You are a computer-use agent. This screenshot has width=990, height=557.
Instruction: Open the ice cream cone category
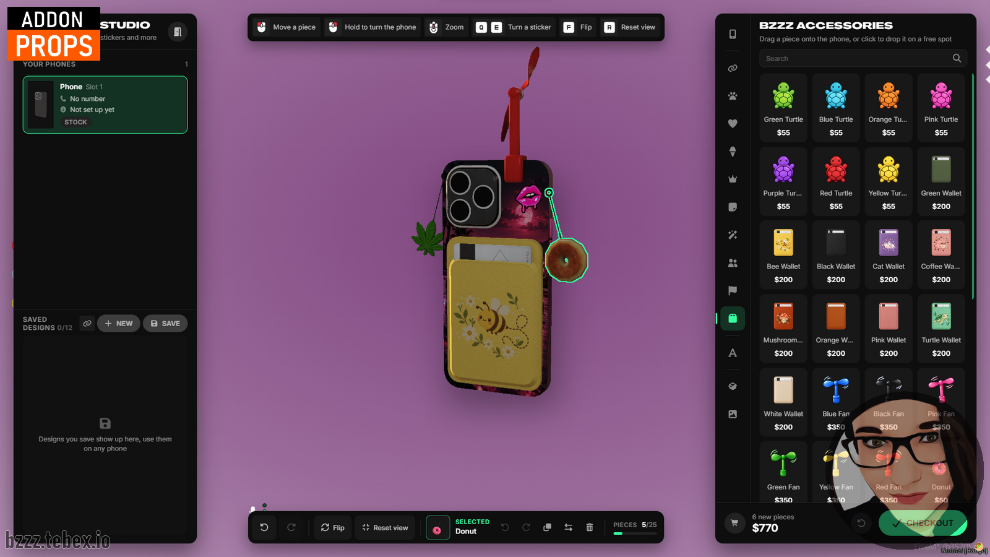point(733,152)
